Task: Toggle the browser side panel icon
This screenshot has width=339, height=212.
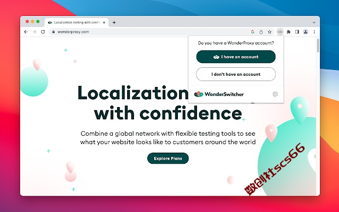Action: click(297, 32)
